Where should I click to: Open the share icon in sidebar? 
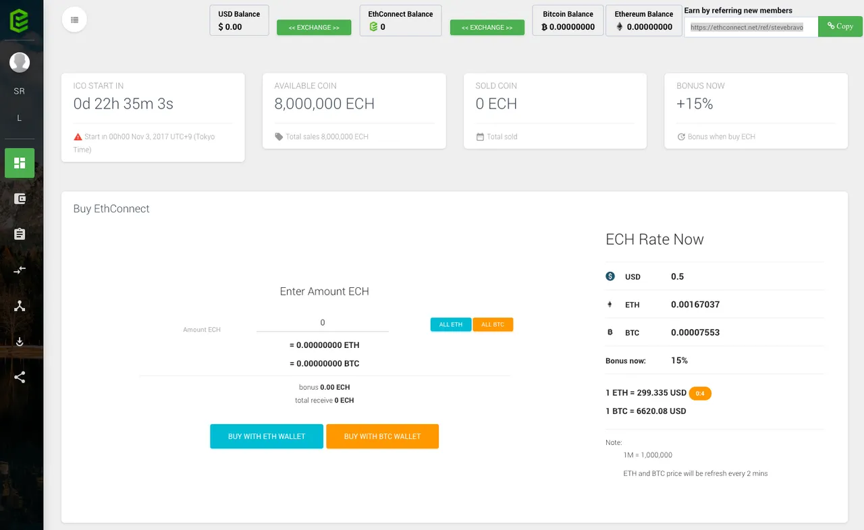pyautogui.click(x=20, y=377)
